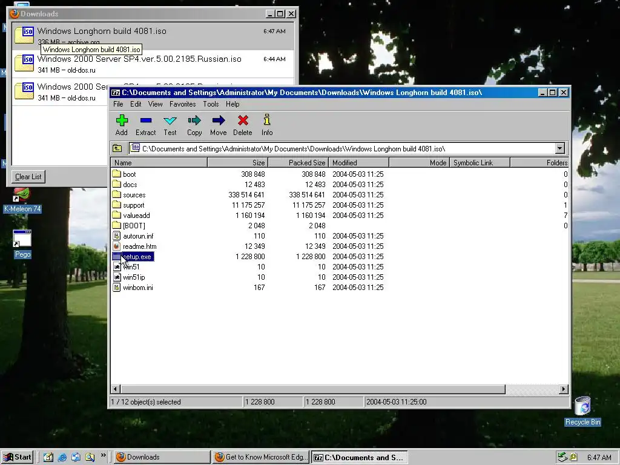Image resolution: width=620 pixels, height=465 pixels.
Task: Select the boot folder icon
Action: click(x=116, y=174)
